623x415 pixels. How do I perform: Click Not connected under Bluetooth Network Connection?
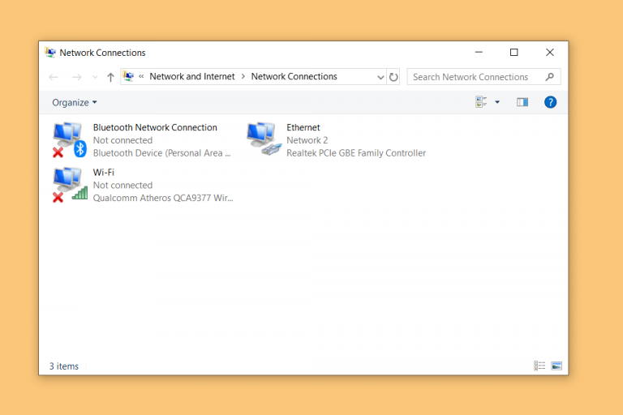122,140
